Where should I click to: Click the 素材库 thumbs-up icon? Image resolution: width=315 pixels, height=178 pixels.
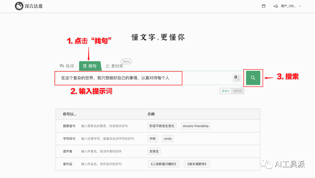[x=108, y=66]
